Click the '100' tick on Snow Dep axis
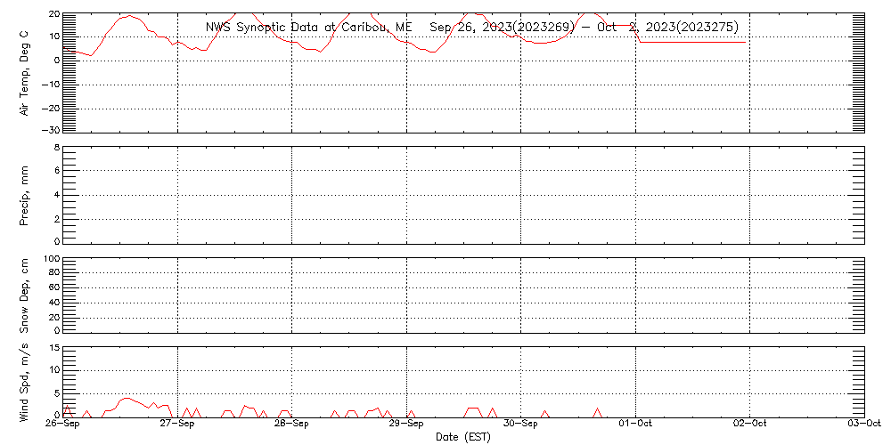This screenshot has height=445, width=891. (51, 259)
